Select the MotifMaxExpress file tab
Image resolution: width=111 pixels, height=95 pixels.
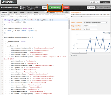tap(13, 17)
